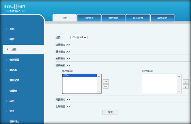Screen dimensions: 191x124
Task: Go to the 电话本 sidebar menu
Action: (13, 70)
